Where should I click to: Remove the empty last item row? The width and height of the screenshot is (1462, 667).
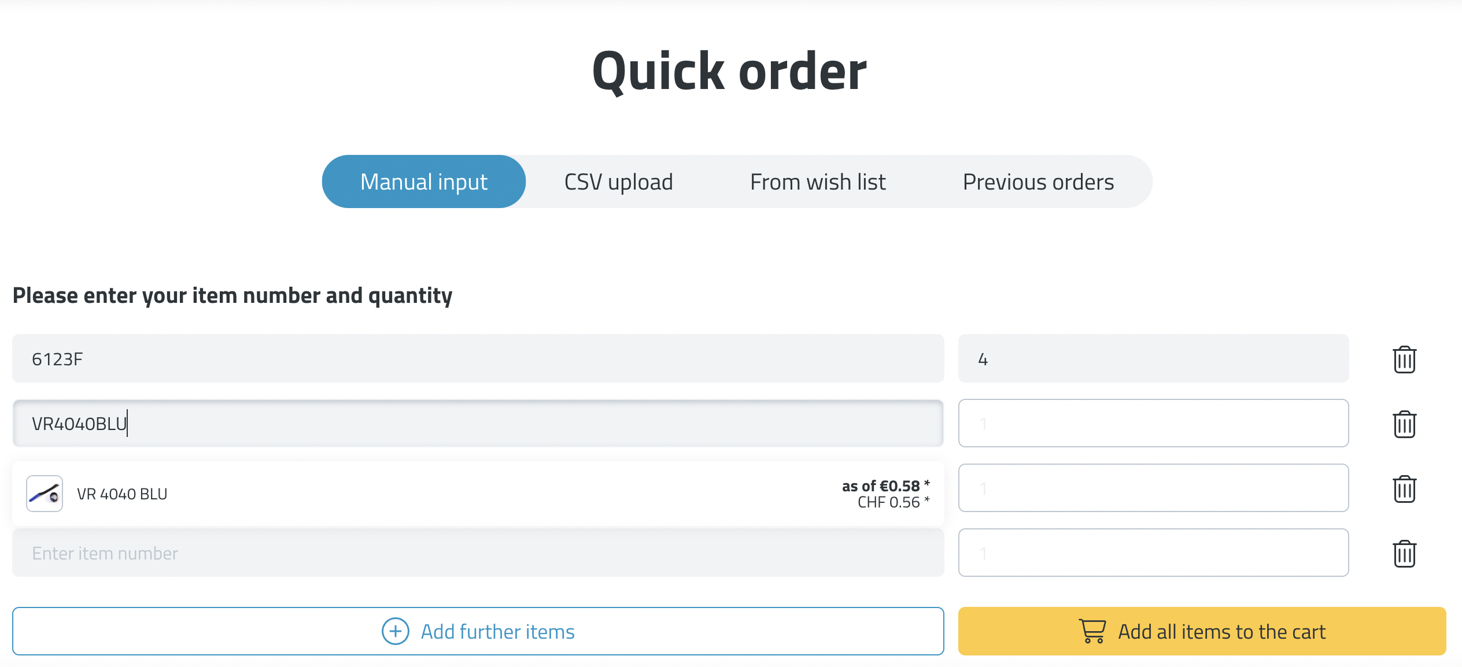(x=1404, y=554)
